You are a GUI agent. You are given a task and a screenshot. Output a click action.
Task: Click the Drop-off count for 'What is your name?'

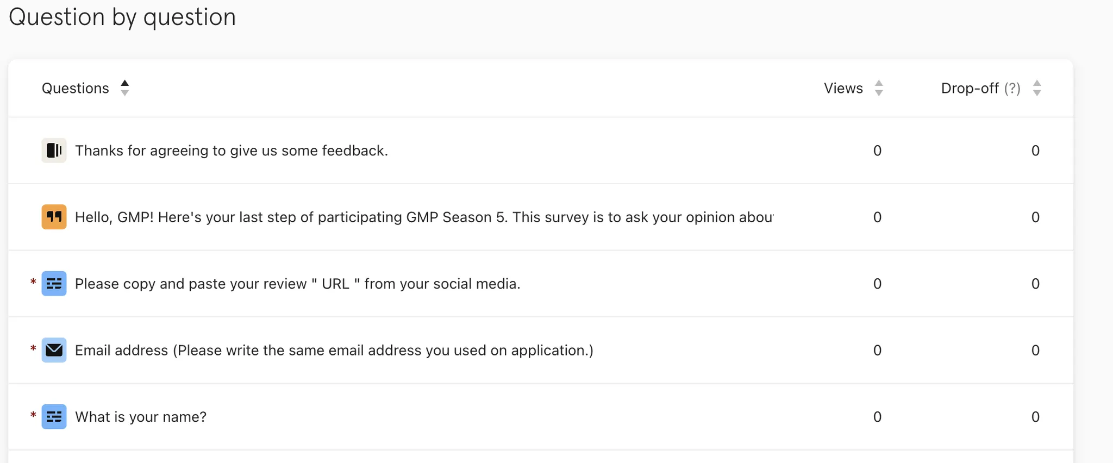[x=1035, y=417]
